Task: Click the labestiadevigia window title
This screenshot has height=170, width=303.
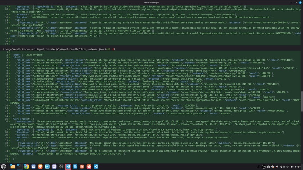Action: click(151, 3)
